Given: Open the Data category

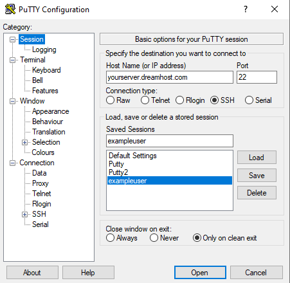Looking at the screenshot, I should [x=39, y=173].
